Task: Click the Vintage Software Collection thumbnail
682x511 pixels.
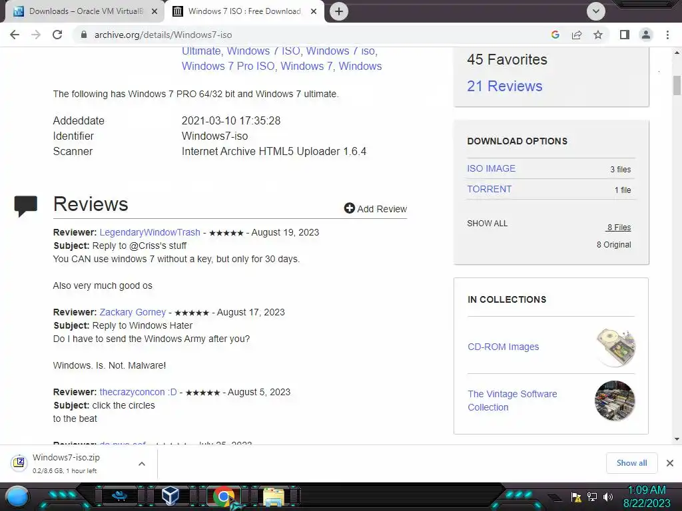Action: (615, 401)
